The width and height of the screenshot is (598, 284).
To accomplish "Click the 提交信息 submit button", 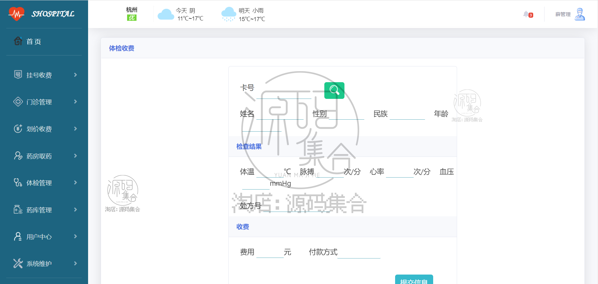I will (414, 280).
